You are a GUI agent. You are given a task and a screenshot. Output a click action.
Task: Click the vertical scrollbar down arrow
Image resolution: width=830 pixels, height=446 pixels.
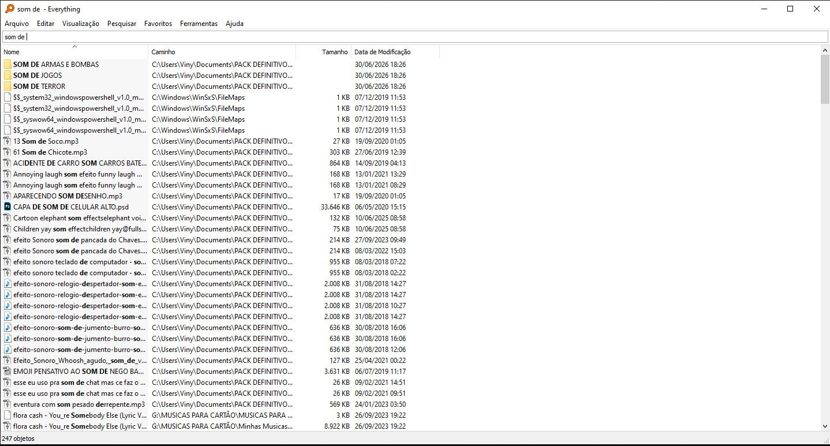825,426
